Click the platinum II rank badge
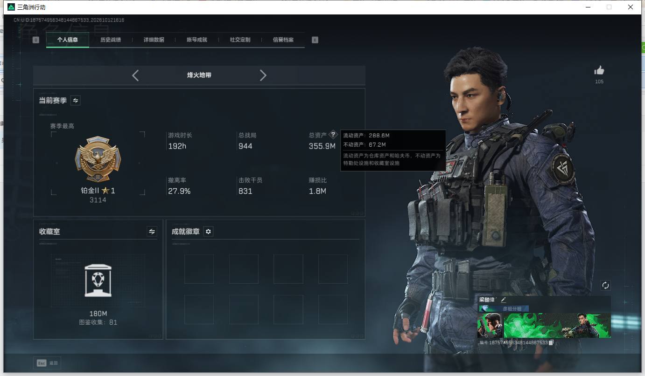Screen dimensions: 645x376 (98, 160)
